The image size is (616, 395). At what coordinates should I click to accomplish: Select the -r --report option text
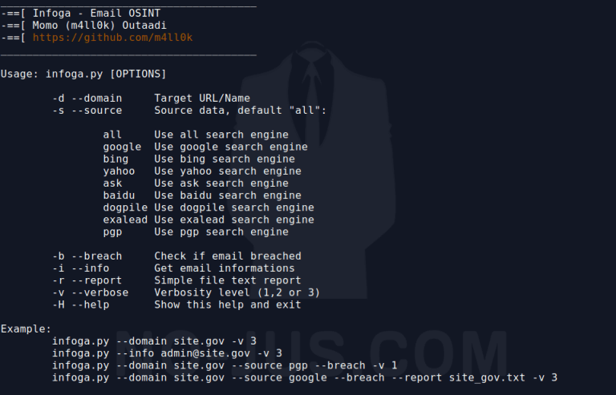click(87, 281)
